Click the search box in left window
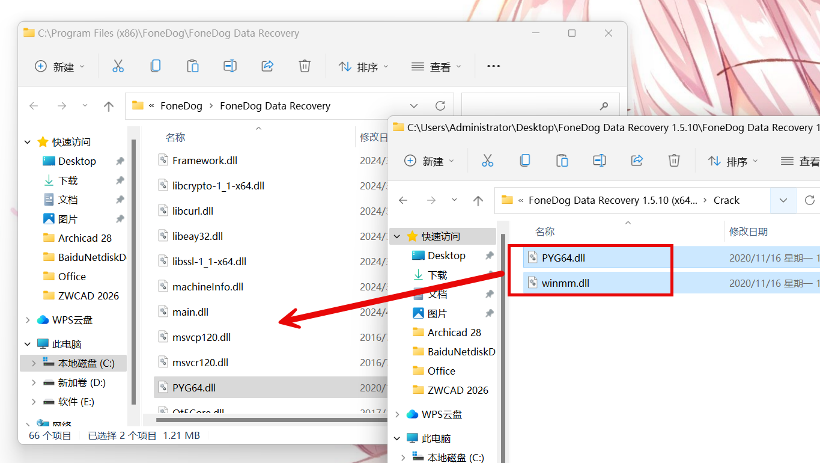 click(532, 106)
